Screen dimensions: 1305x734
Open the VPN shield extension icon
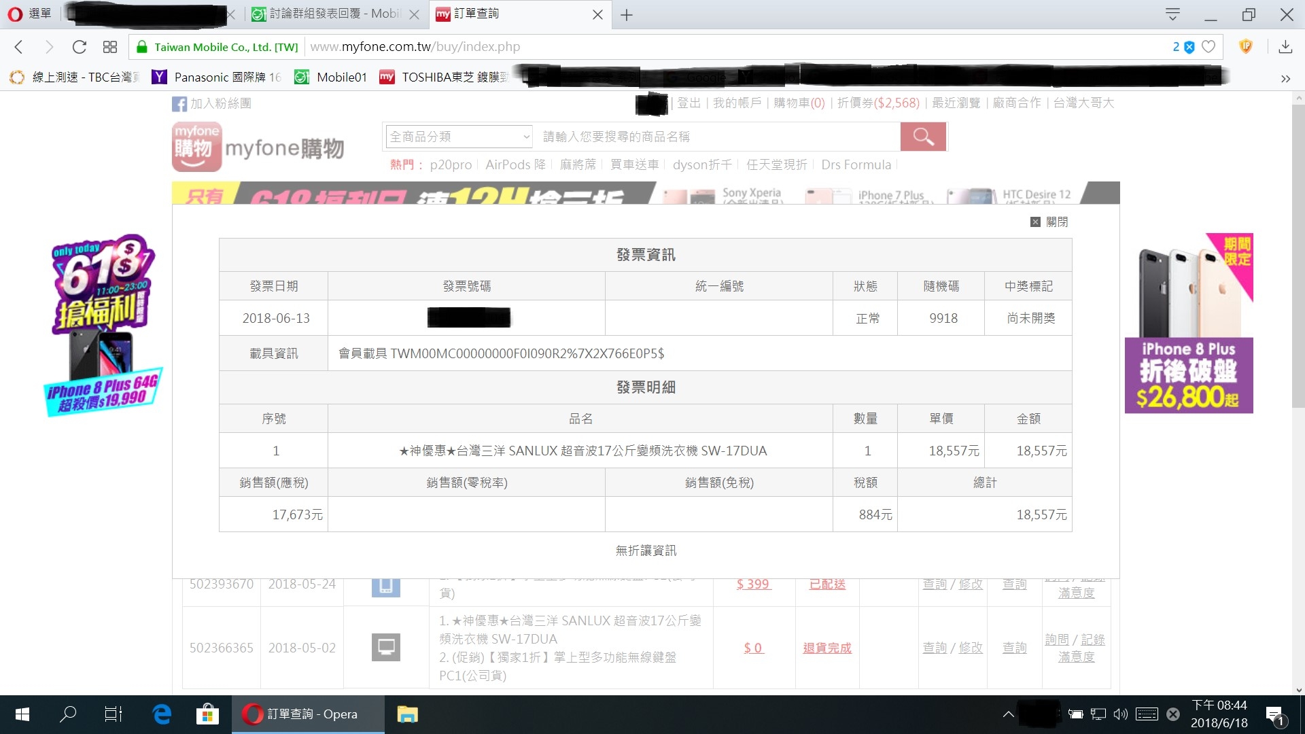[1246, 46]
